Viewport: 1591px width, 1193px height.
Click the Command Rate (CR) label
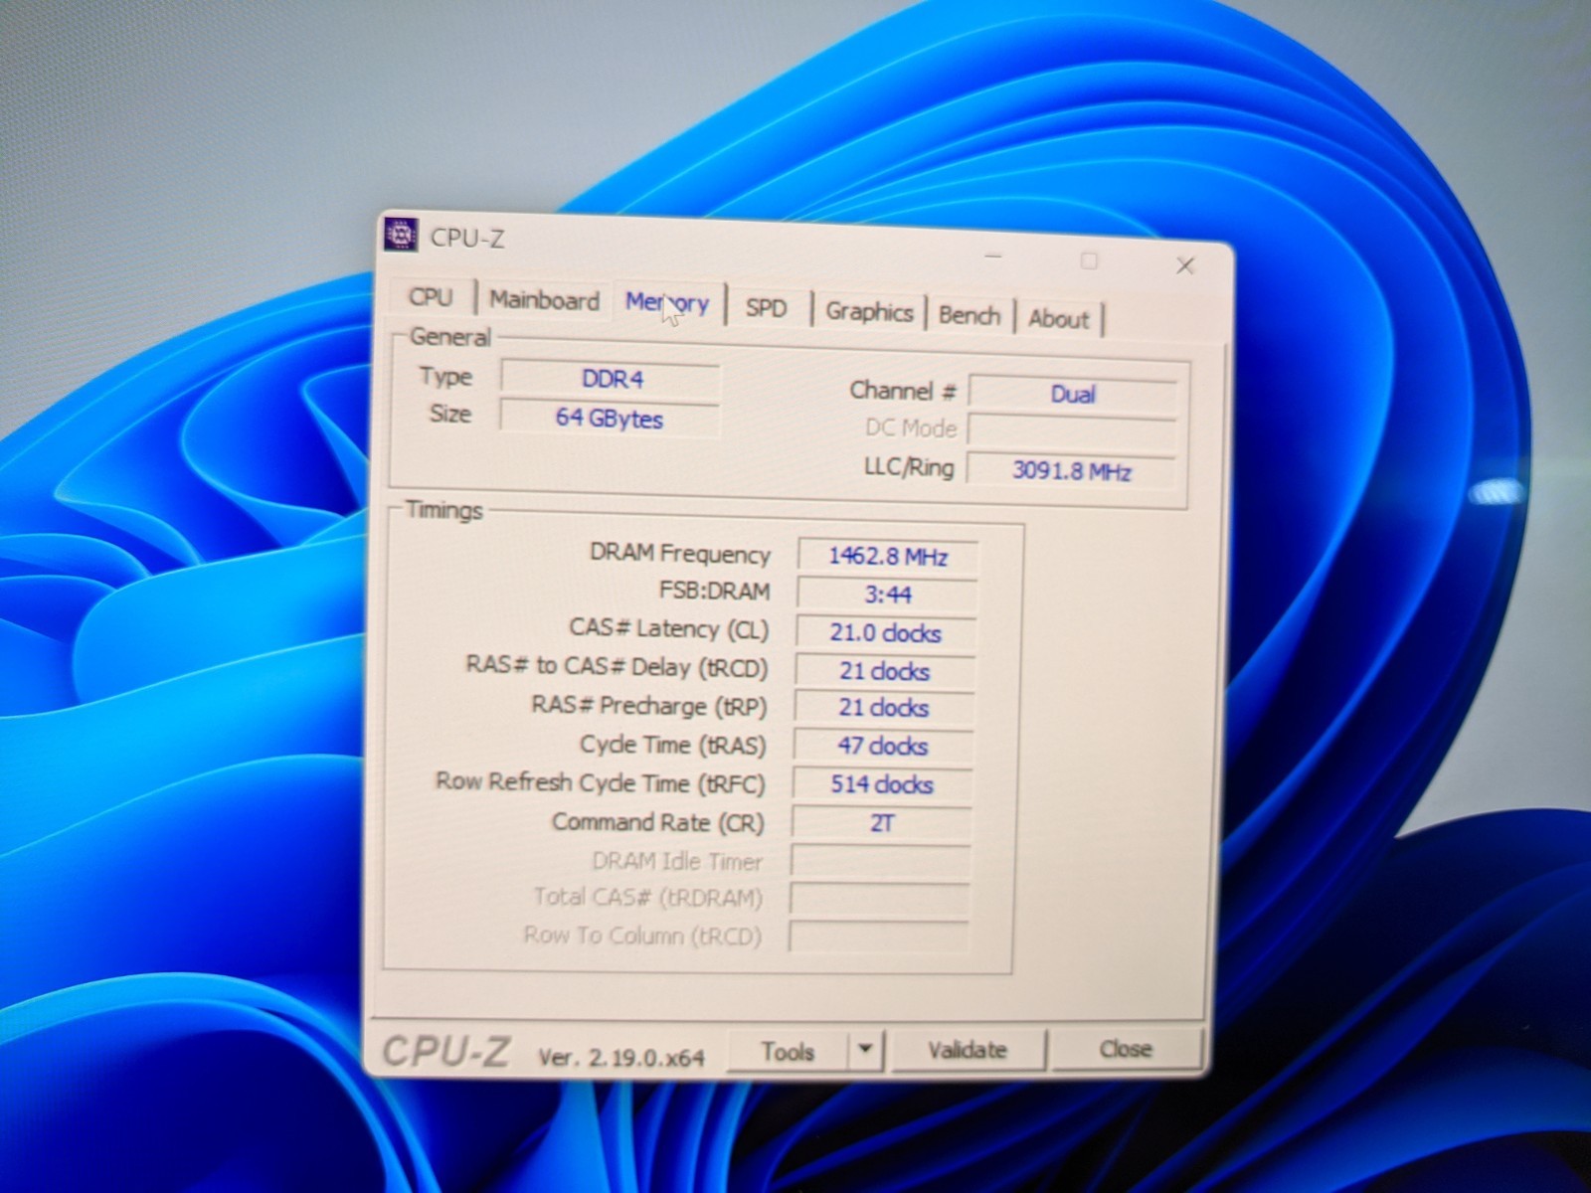coord(658,822)
